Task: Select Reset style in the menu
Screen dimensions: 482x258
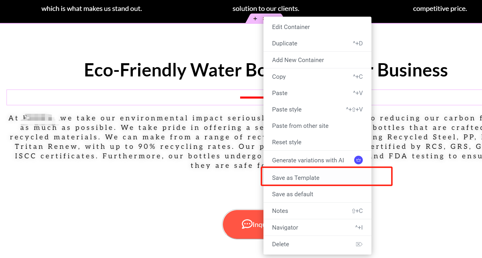Action: pos(286,142)
